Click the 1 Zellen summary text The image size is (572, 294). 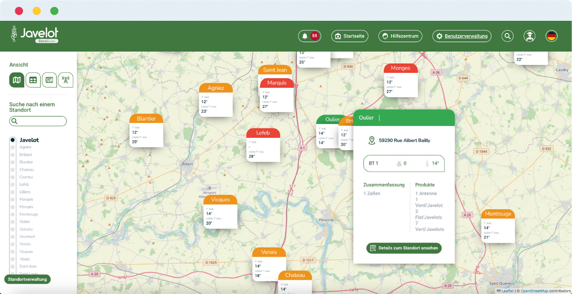(x=372, y=193)
